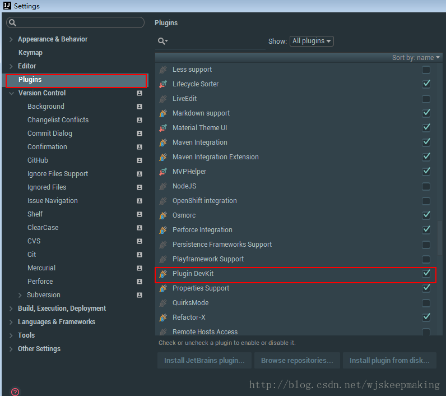Click the Persistence Frameworks Support plugin icon
This screenshot has height=396, width=446.
click(x=163, y=244)
